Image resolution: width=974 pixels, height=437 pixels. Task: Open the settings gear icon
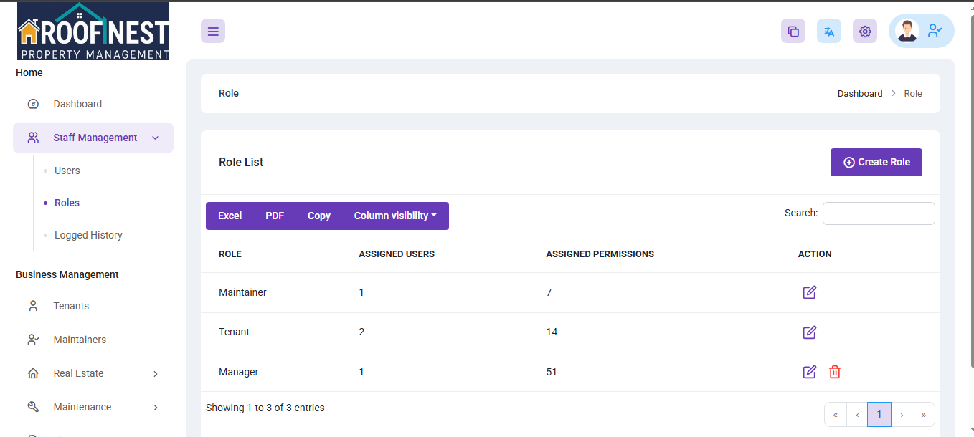(865, 31)
